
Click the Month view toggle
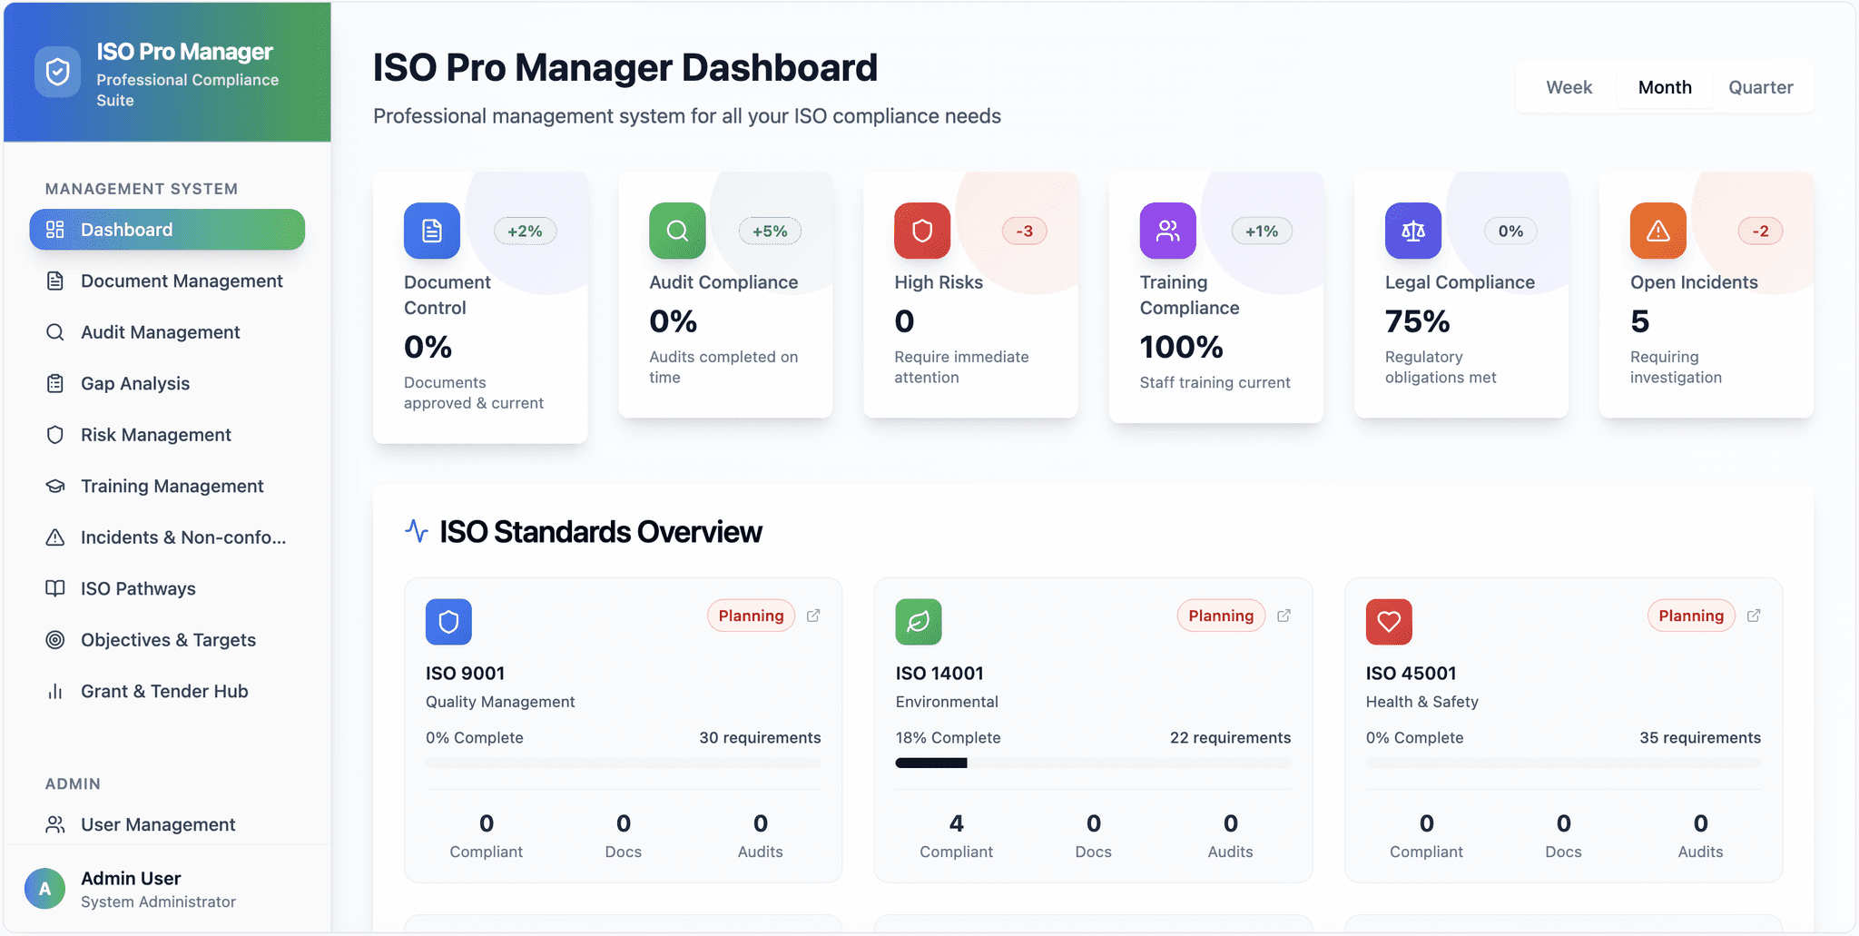(1664, 86)
